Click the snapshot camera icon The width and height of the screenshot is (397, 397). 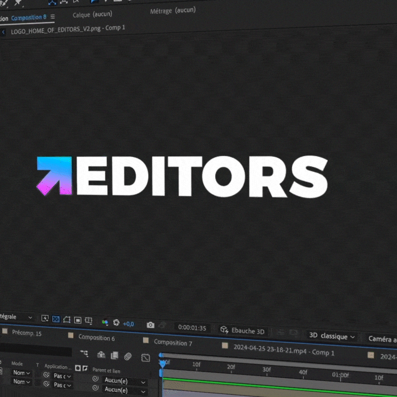pyautogui.click(x=150, y=325)
